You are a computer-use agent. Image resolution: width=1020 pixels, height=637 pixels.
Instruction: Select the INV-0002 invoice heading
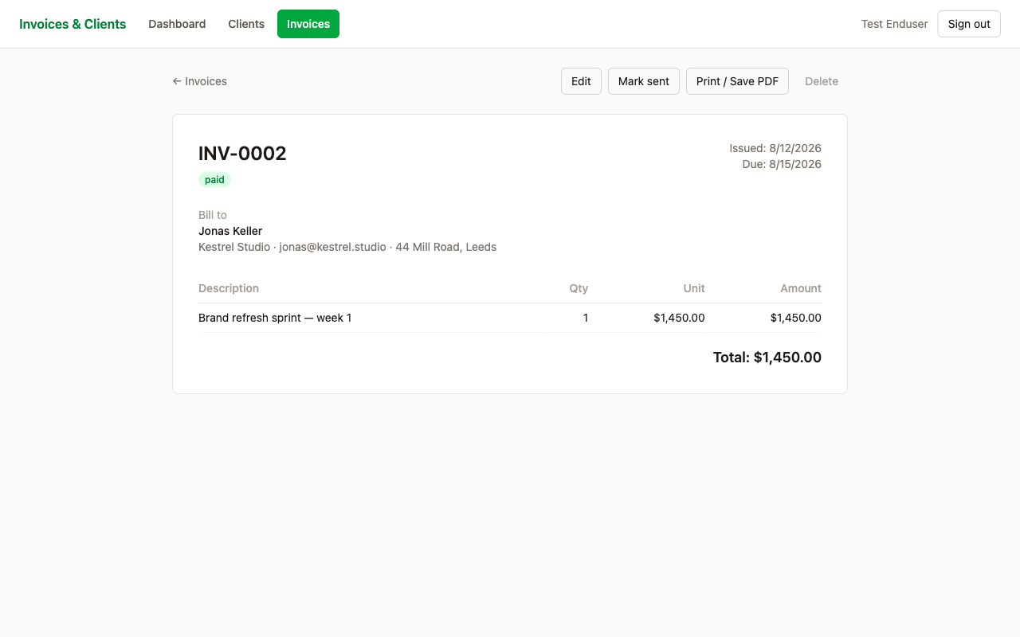pyautogui.click(x=242, y=154)
